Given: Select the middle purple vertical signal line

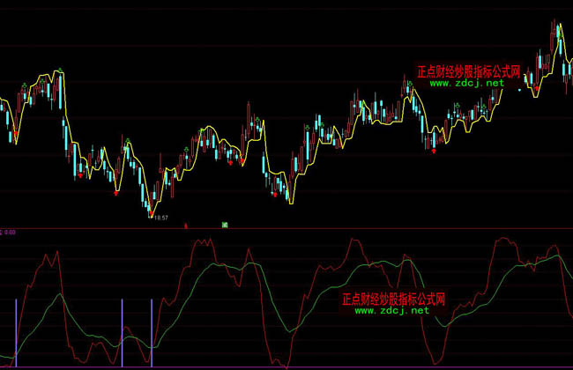Looking at the screenshot, I should click(x=123, y=333).
